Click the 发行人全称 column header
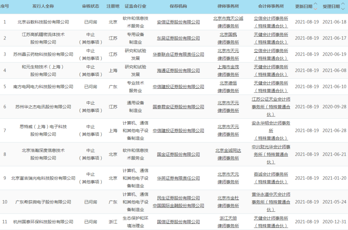The image size is (348, 230). coord(43,6)
